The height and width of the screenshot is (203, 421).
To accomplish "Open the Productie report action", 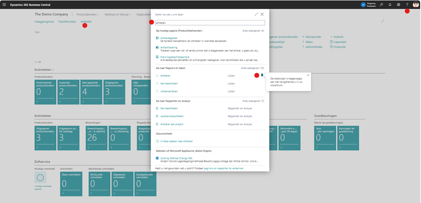I will pyautogui.click(x=338, y=47).
